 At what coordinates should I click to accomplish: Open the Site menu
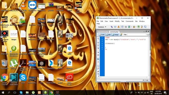coord(136,21)
